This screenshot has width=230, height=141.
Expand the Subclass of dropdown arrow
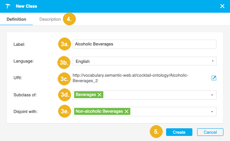click(x=212, y=95)
